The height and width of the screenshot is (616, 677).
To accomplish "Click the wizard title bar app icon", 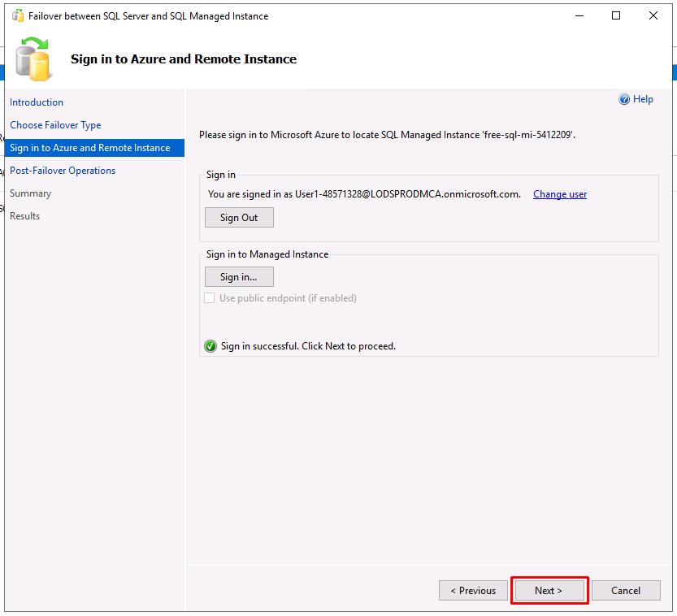I will (x=18, y=16).
